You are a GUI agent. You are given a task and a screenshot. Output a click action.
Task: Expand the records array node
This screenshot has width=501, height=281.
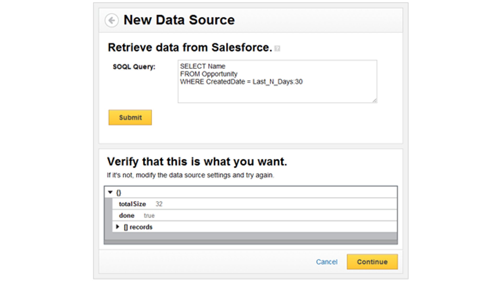(118, 227)
